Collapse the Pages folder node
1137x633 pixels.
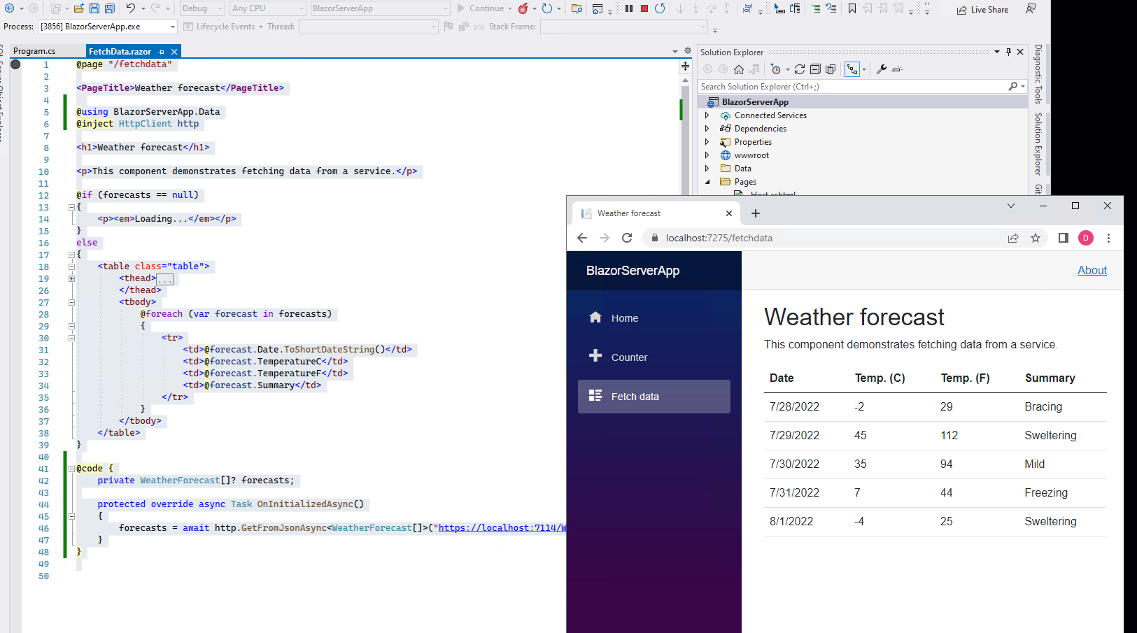click(x=707, y=182)
